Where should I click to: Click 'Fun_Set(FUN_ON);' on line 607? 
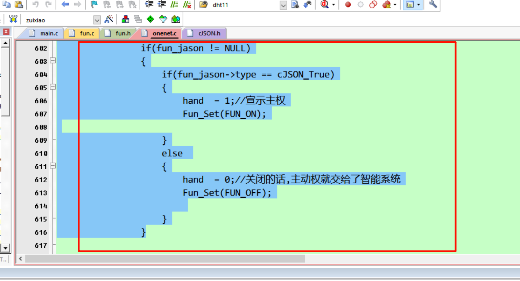pos(225,114)
